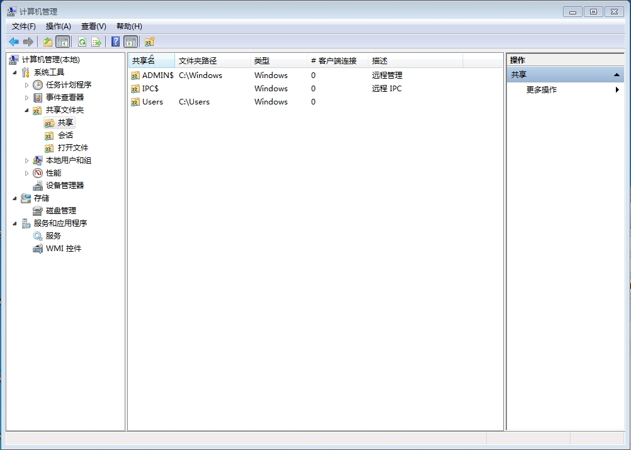Click the 服务 gear icon
Screen dimensions: 631x450
[x=38, y=235]
